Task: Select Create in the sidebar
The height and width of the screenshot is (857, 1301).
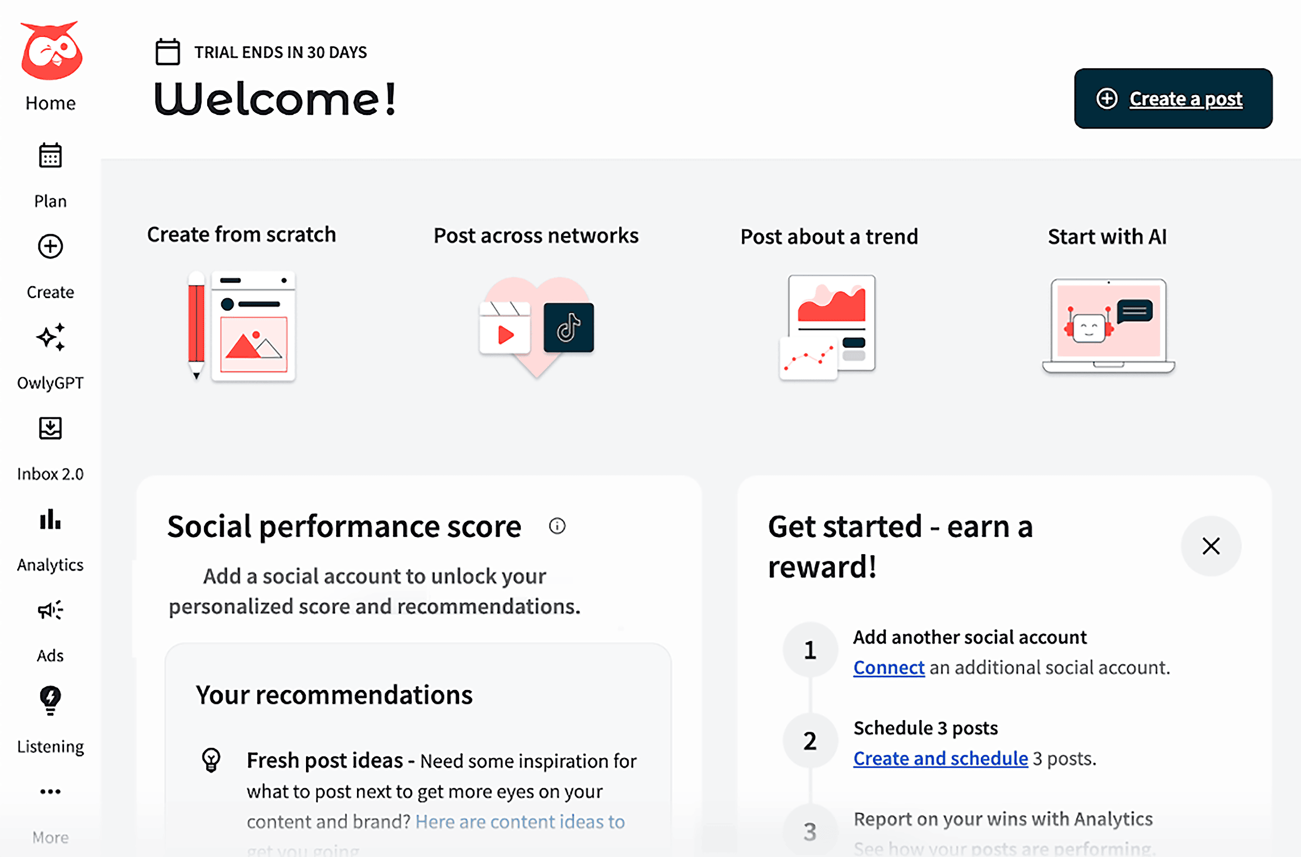Action: pos(50,266)
